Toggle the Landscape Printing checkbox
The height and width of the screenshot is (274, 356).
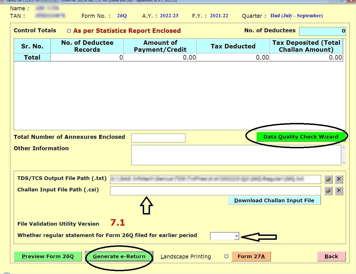tap(226, 256)
